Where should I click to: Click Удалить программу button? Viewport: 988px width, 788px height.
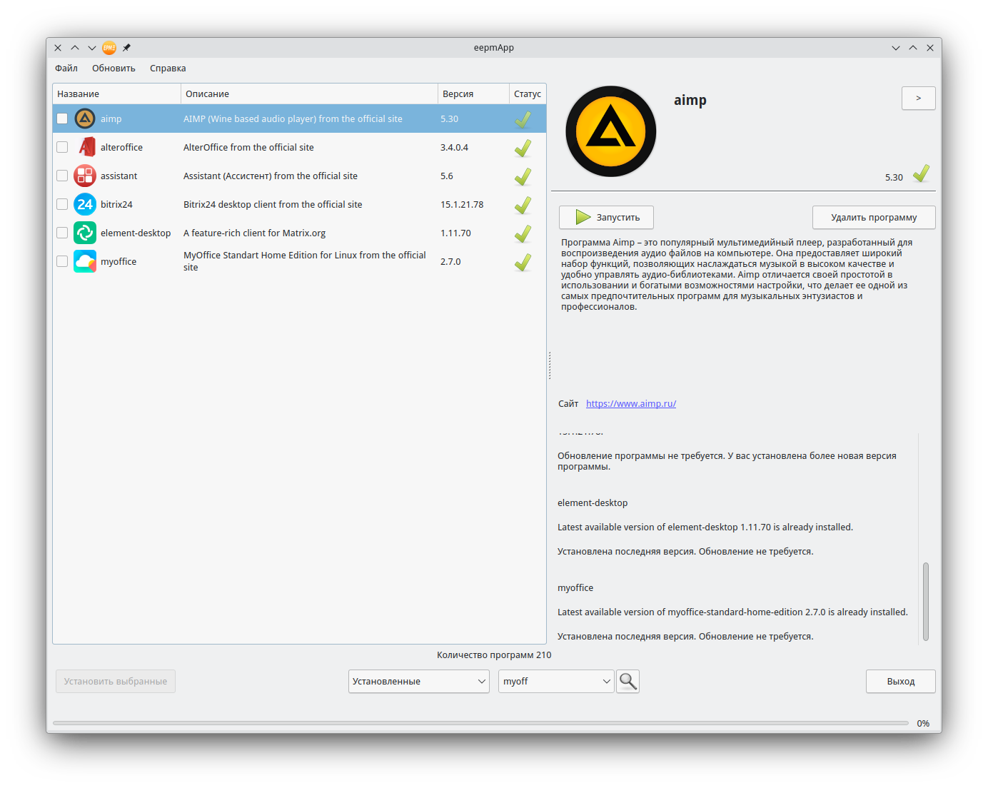(874, 217)
